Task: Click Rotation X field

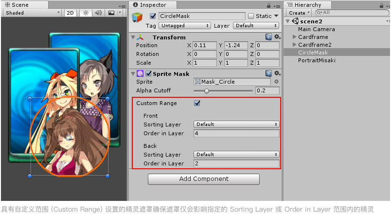Action: (205, 54)
